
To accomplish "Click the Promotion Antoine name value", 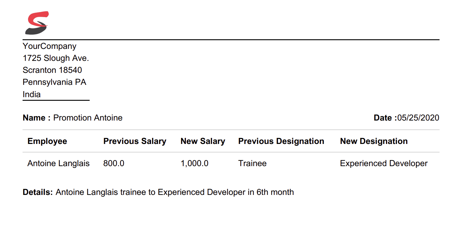I will (x=88, y=118).
